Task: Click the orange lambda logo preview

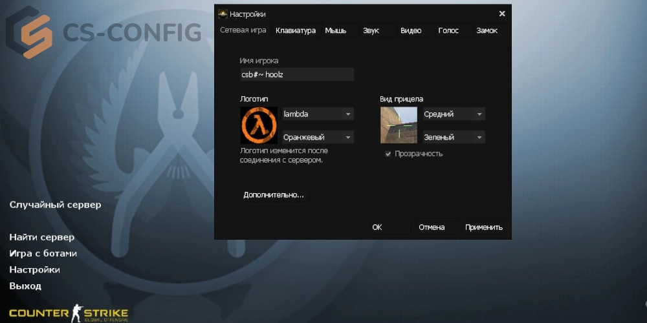Action: tap(259, 125)
